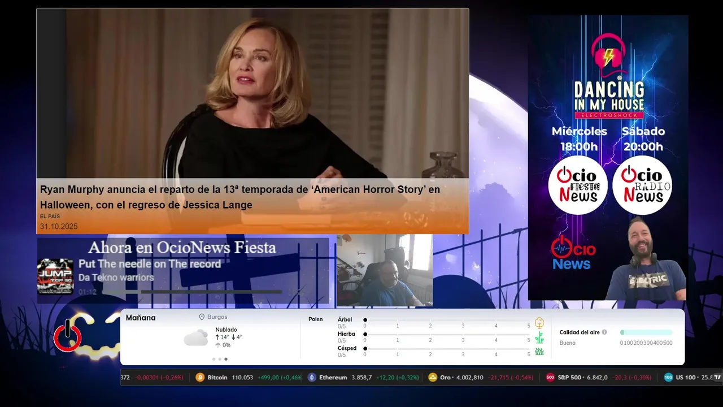Click the US 100 teal badge icon

668,378
